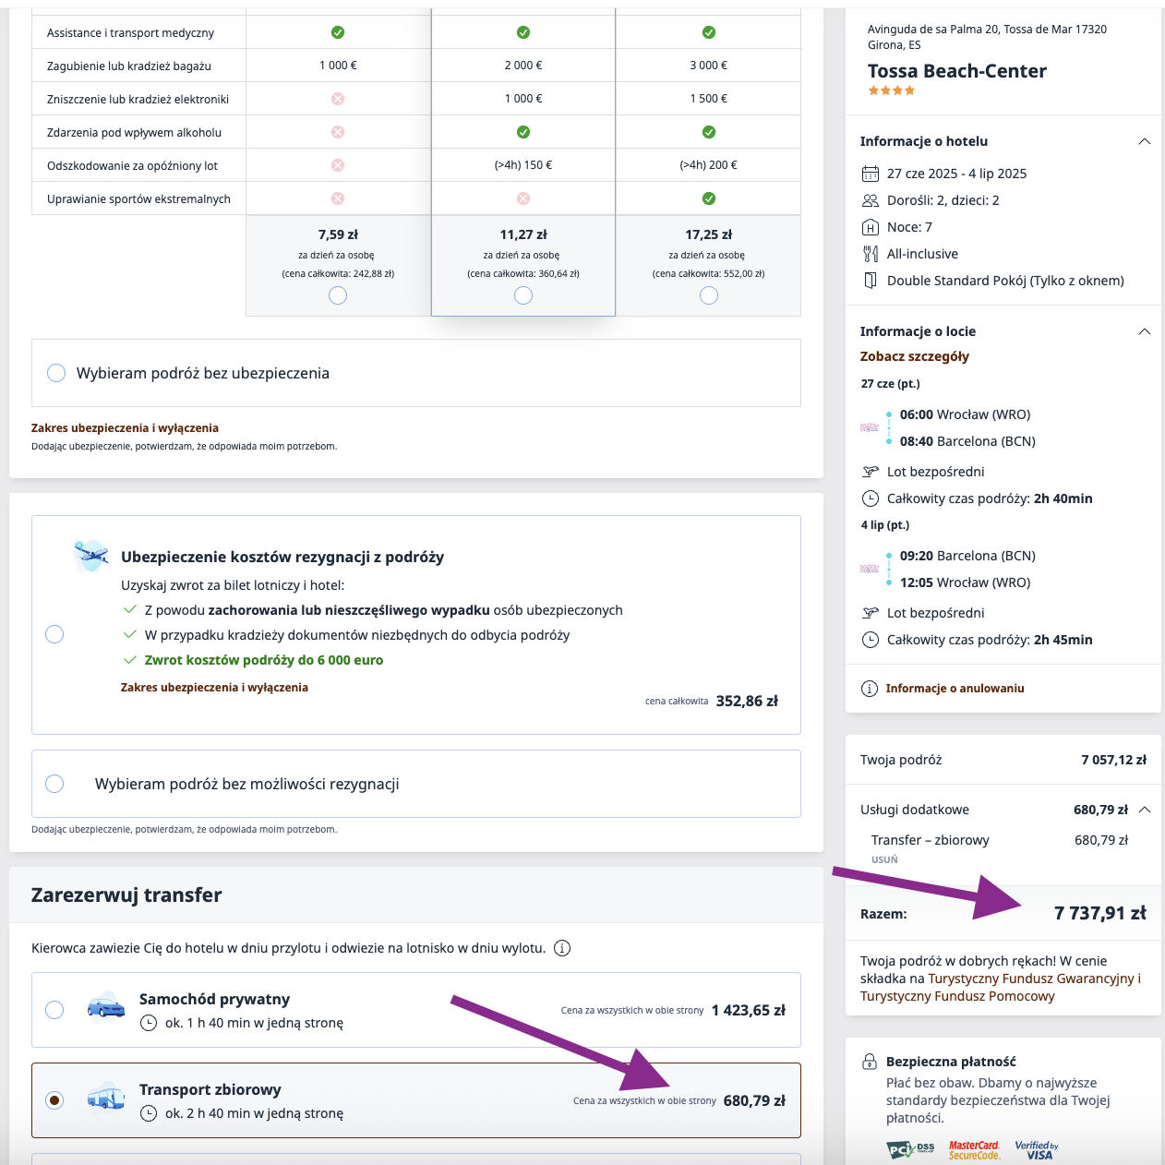Click the guests people icon
Image resolution: width=1165 pixels, height=1165 pixels.
[x=870, y=200]
